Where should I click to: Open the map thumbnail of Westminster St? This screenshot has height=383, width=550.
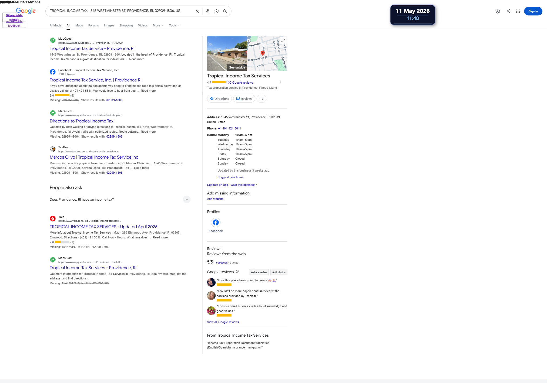pos(267,53)
